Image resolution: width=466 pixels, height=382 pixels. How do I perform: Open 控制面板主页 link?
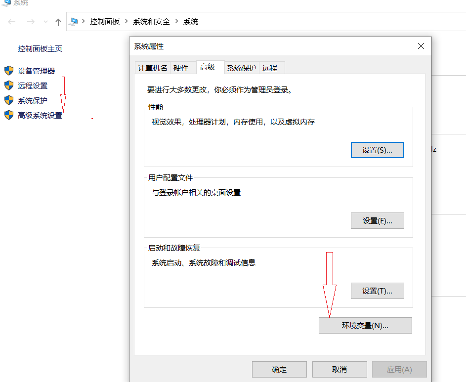coord(40,49)
